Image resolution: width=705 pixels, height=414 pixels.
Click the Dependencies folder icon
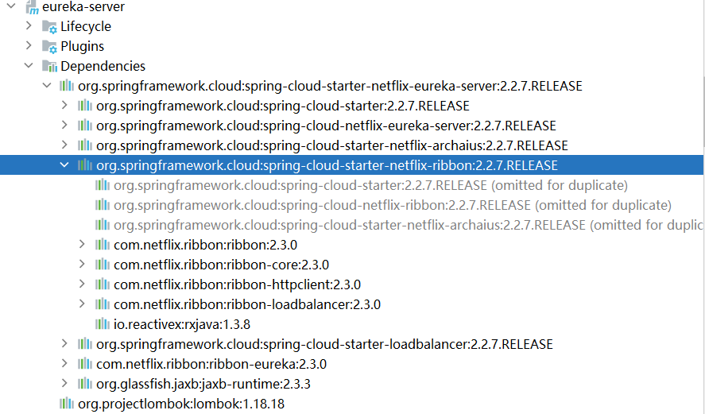[x=50, y=67]
